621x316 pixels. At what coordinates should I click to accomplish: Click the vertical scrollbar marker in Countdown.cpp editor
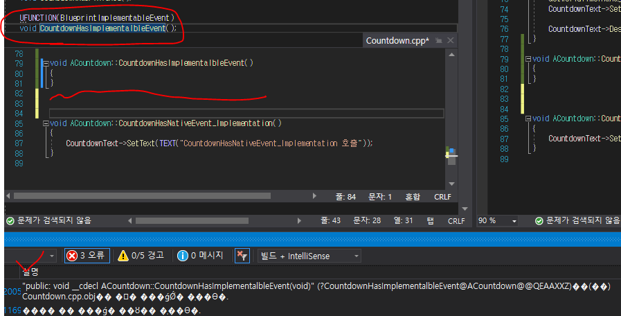tap(451, 156)
